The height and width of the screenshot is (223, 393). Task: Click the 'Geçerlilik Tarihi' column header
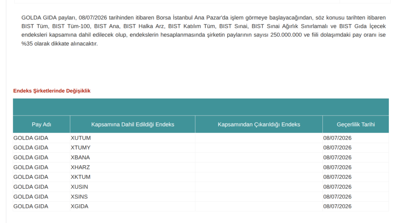click(x=356, y=124)
